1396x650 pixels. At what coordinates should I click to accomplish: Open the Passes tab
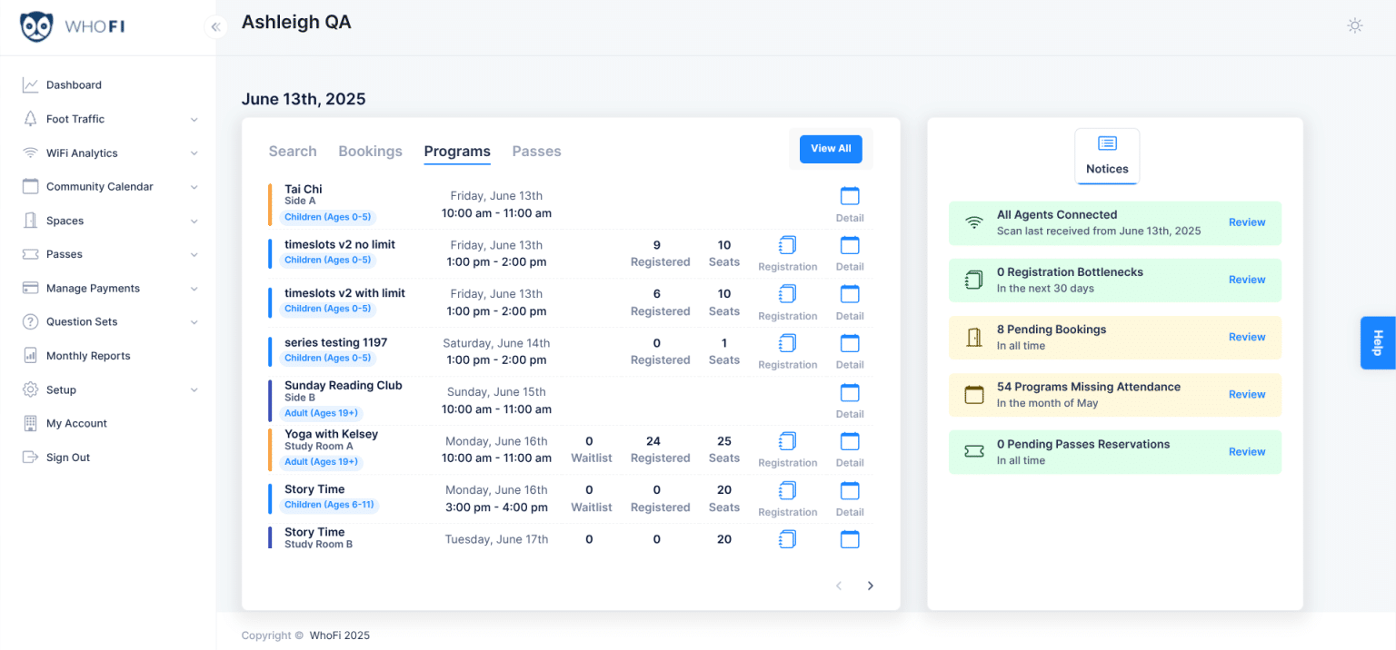[536, 151]
